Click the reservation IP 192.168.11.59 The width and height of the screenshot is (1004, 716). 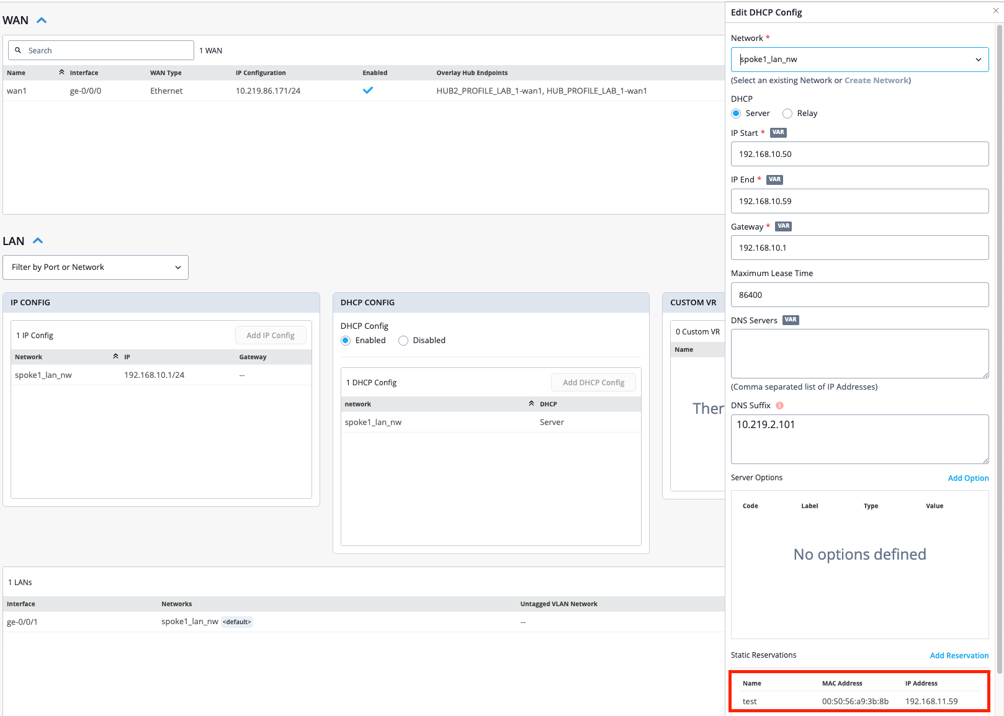pyautogui.click(x=931, y=702)
